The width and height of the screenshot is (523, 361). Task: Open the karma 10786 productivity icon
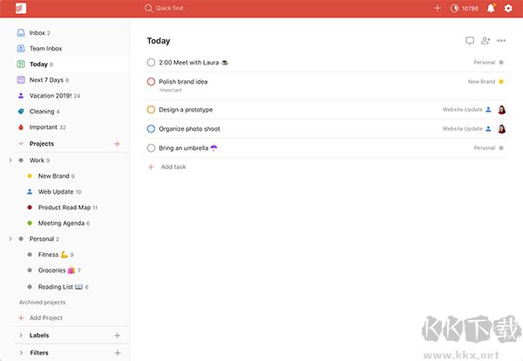click(x=454, y=9)
